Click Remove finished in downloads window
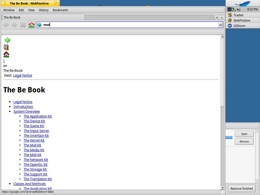Screen dimensions: 260x195 point(242,189)
